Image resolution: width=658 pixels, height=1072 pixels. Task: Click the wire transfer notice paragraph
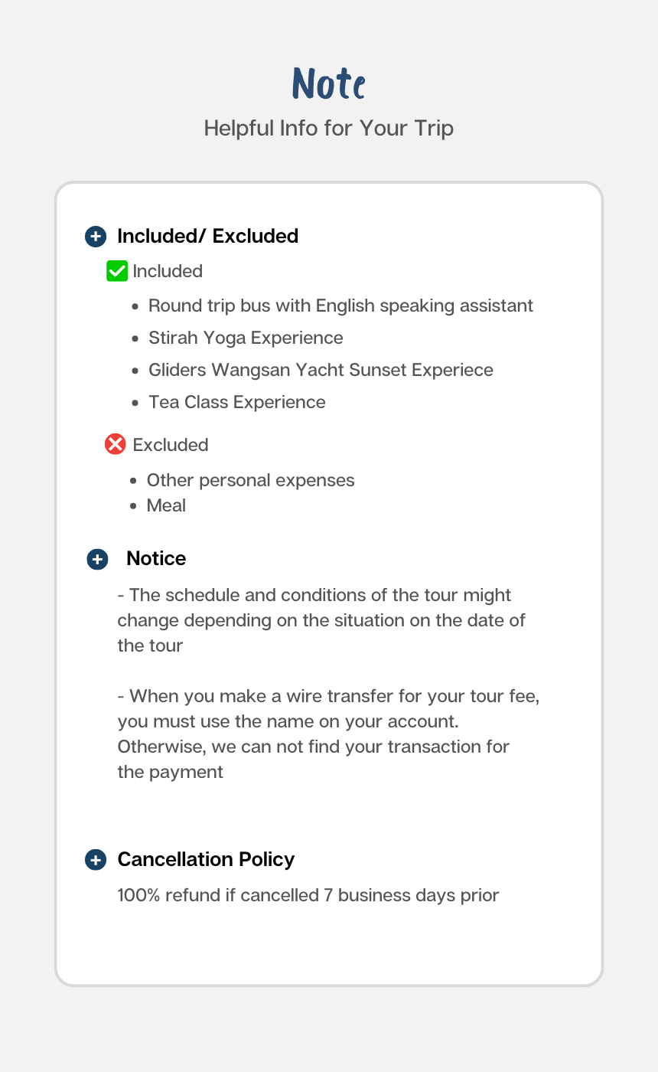327,734
